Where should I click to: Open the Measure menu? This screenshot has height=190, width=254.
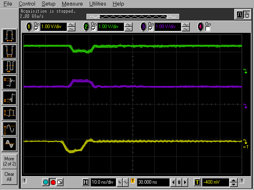(72, 4)
